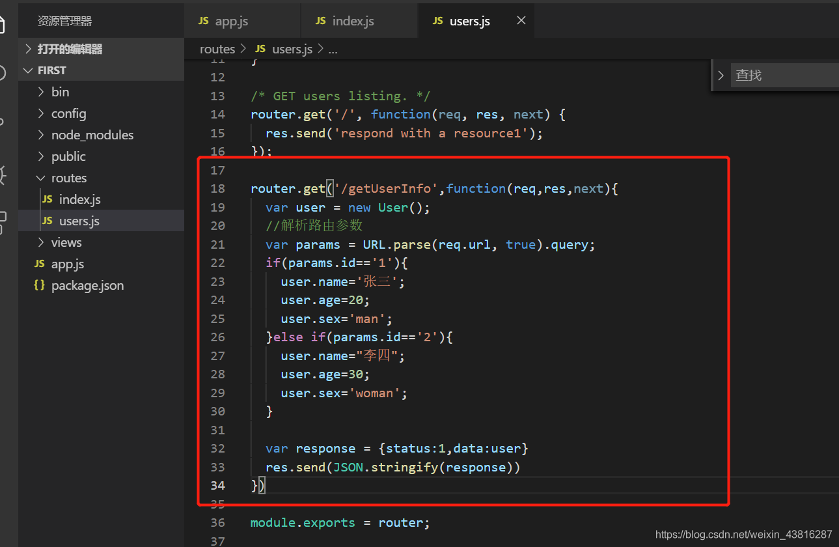Click the module.exports line
This screenshot has height=547, width=839.
coord(340,522)
